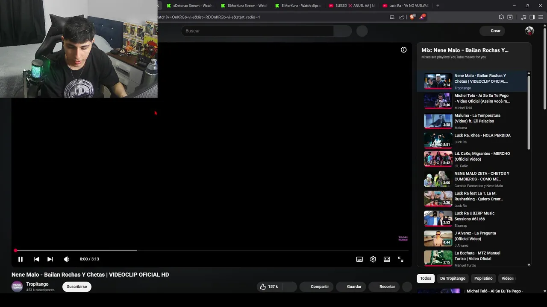547x307 pixels.
Task: Play J Alvarez La Pregunta video
Action: [x=472, y=239]
